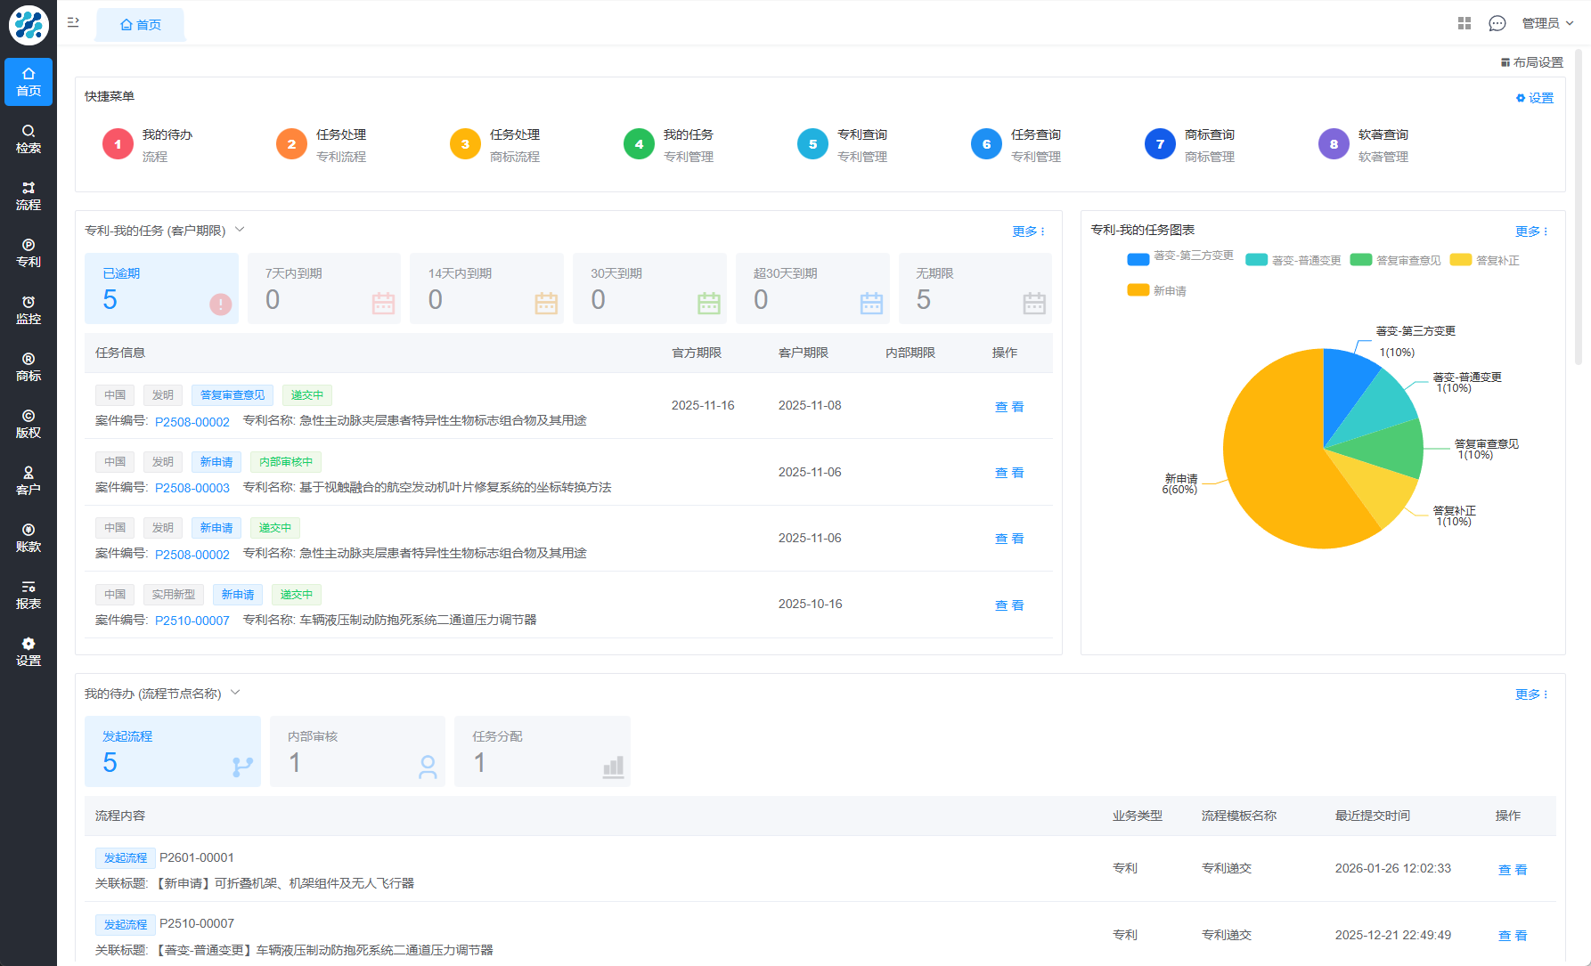The image size is (1591, 966).
Task: Toggle 答复补正 legend item in chart
Action: (1484, 260)
